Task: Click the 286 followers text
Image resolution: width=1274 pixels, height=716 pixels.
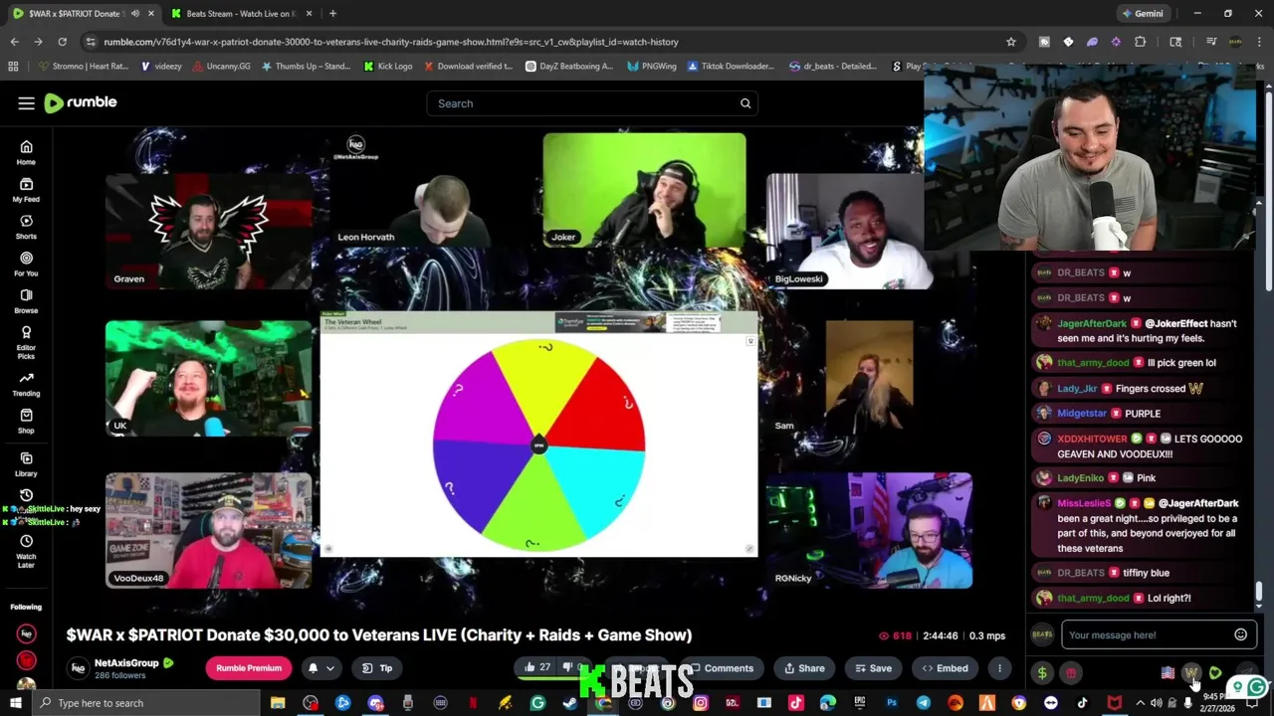Action: pos(120,676)
